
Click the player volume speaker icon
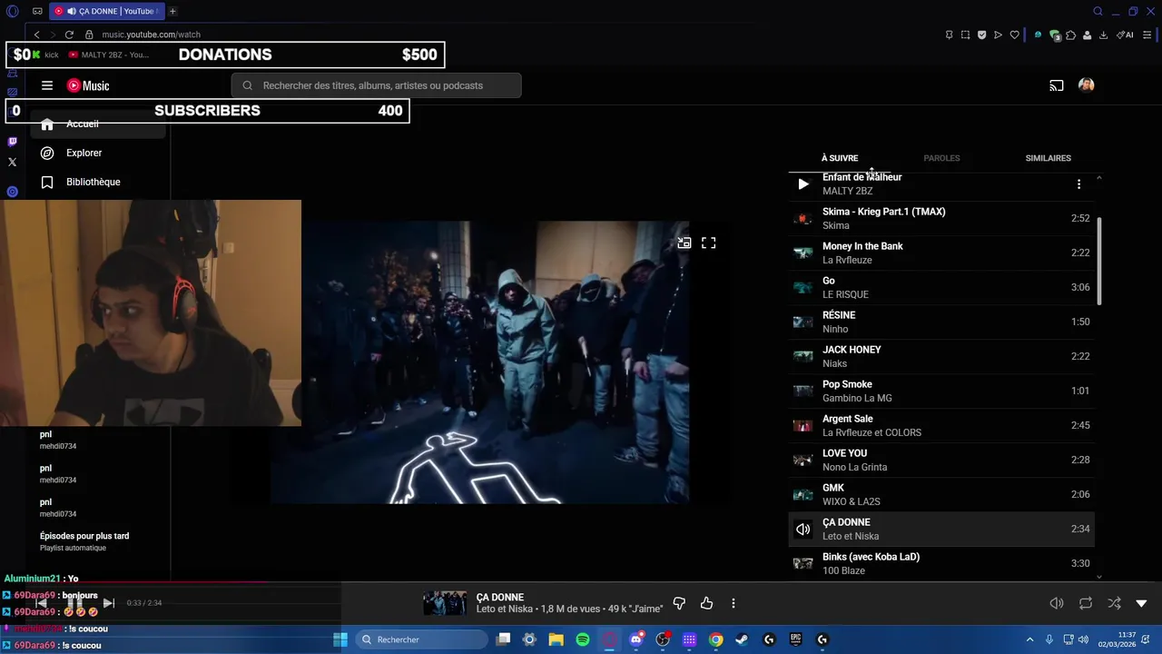(1057, 603)
